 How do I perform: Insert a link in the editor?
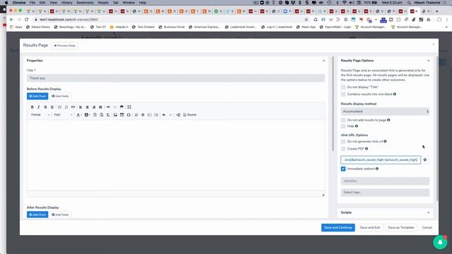pos(108,107)
